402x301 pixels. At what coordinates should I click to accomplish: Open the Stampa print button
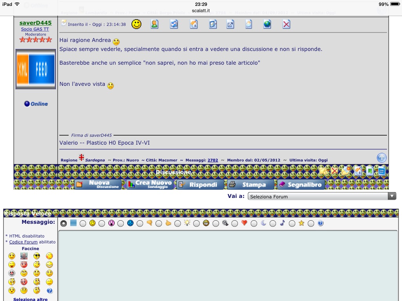tap(250, 185)
